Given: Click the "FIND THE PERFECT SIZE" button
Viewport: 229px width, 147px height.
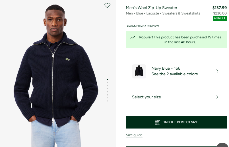Looking at the screenshot, I should pos(176,122).
